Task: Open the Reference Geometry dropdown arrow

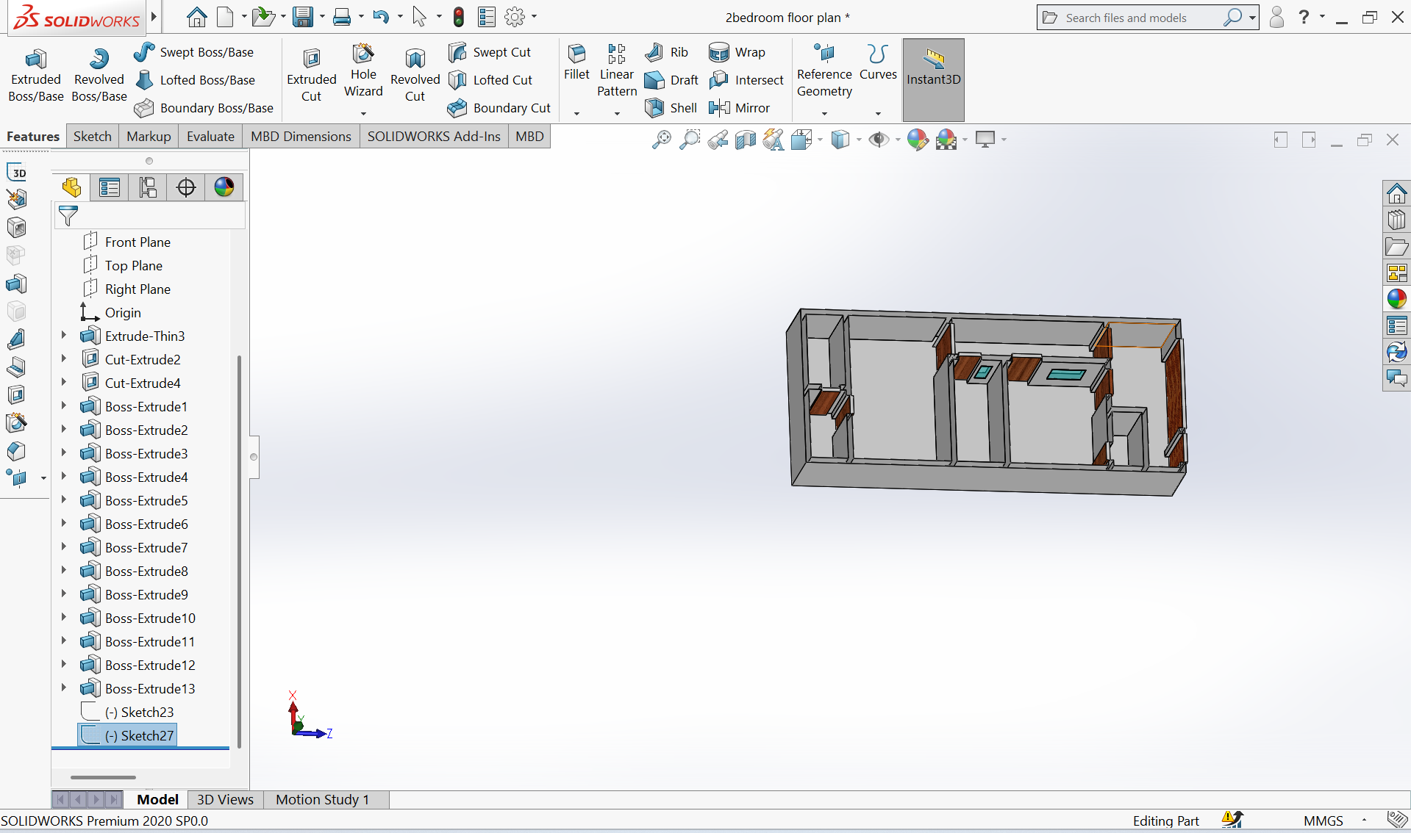Action: tap(824, 114)
